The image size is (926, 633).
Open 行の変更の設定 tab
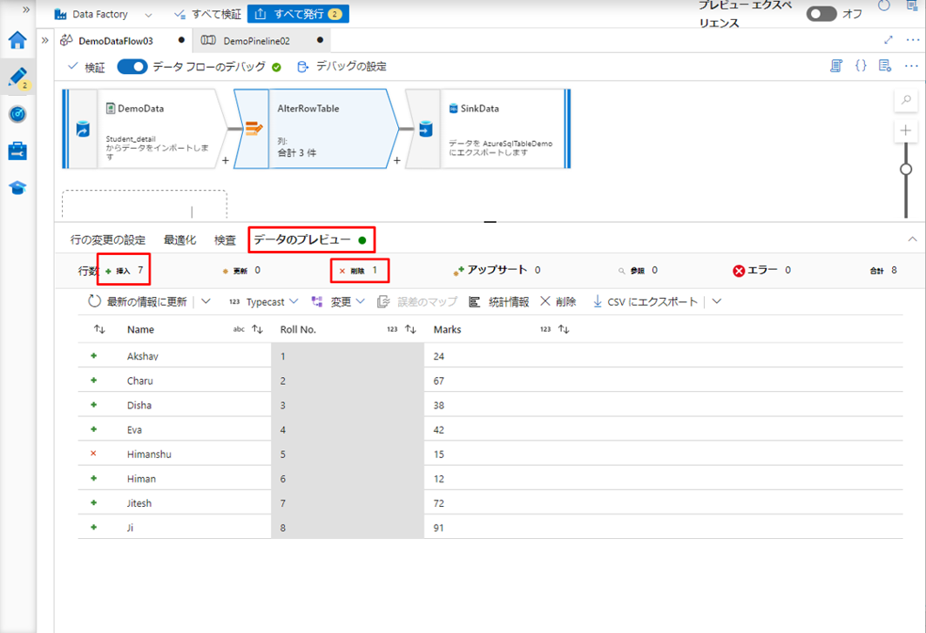coord(108,239)
